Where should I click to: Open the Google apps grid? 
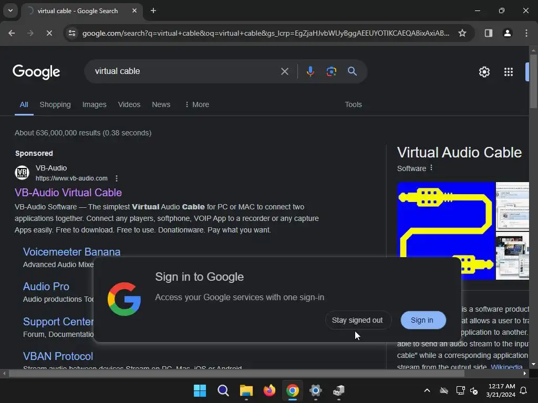click(508, 72)
